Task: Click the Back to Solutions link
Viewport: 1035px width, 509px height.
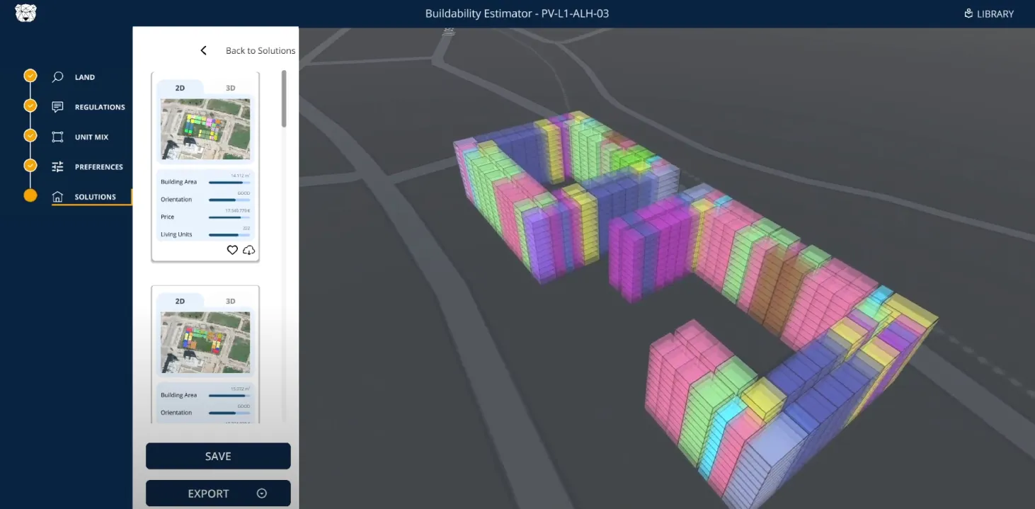Action: point(260,50)
